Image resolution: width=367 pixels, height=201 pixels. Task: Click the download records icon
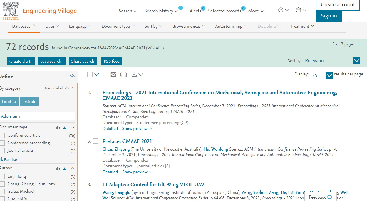tap(134, 74)
